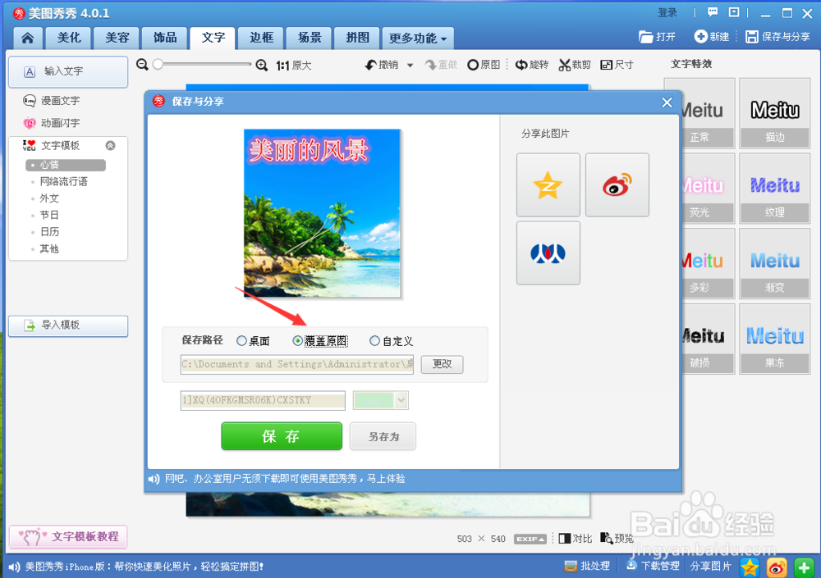The width and height of the screenshot is (821, 578).
Task: Click the preview image in save dialog
Action: click(322, 213)
